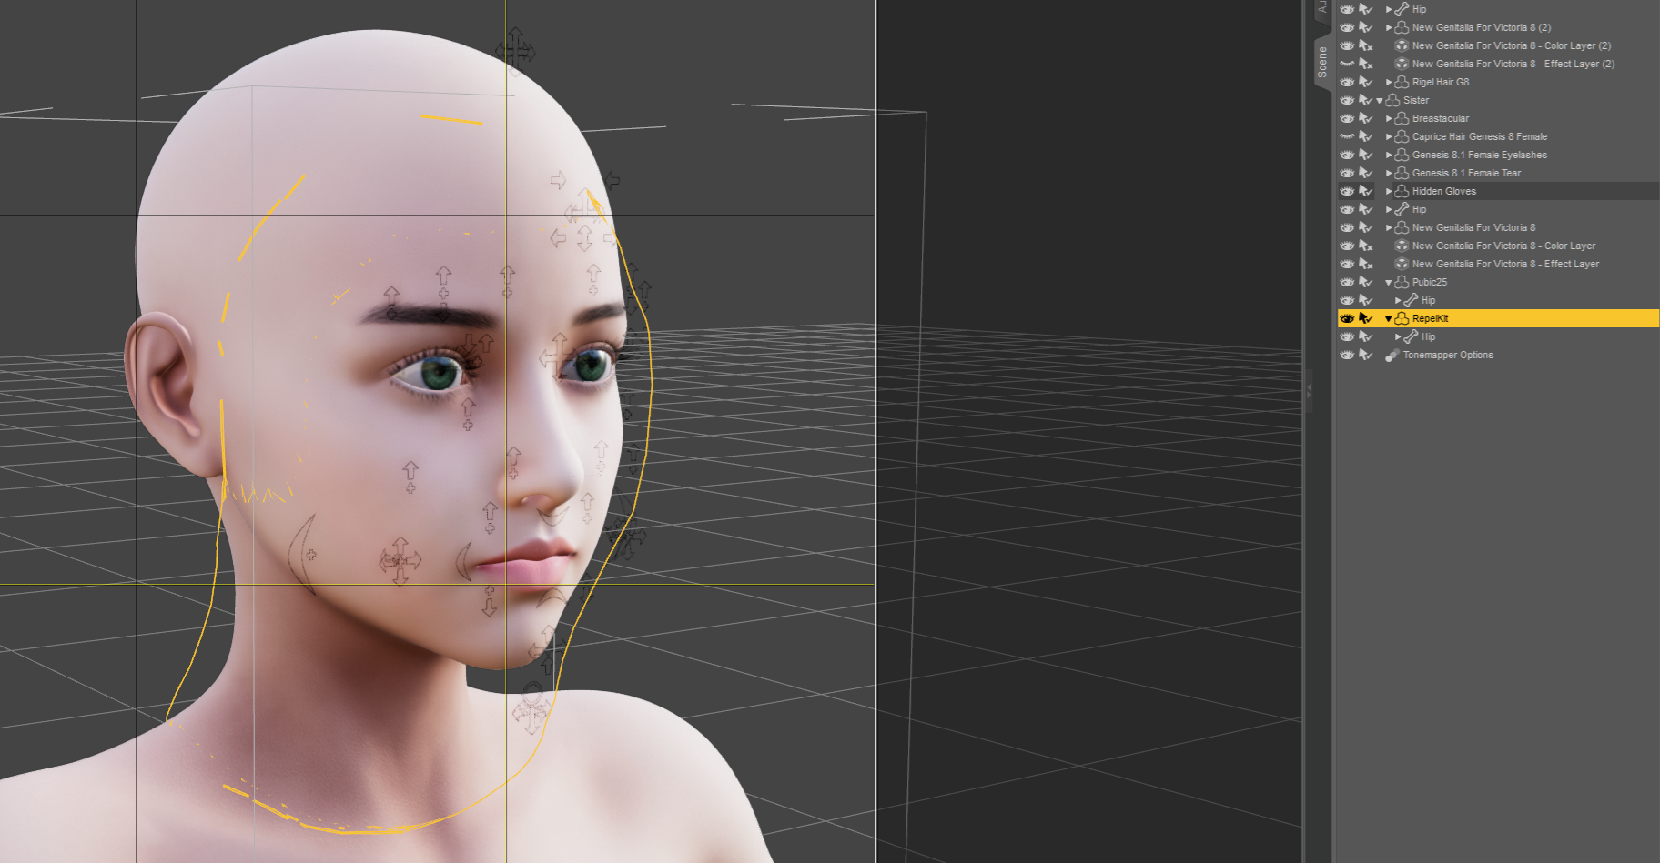
Task: Hide Rigel Hair G8 via its eye icon
Action: 1347,82
